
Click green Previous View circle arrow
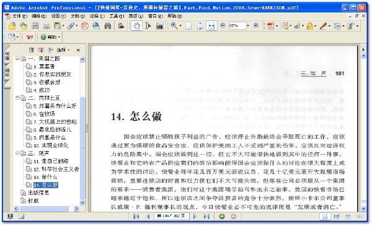[222, 216]
